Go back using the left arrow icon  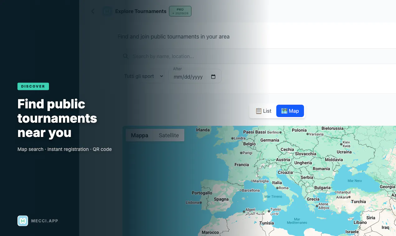coord(93,11)
